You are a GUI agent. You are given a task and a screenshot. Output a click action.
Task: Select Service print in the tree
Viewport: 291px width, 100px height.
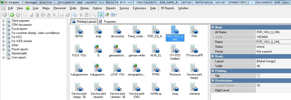(x=19, y=53)
